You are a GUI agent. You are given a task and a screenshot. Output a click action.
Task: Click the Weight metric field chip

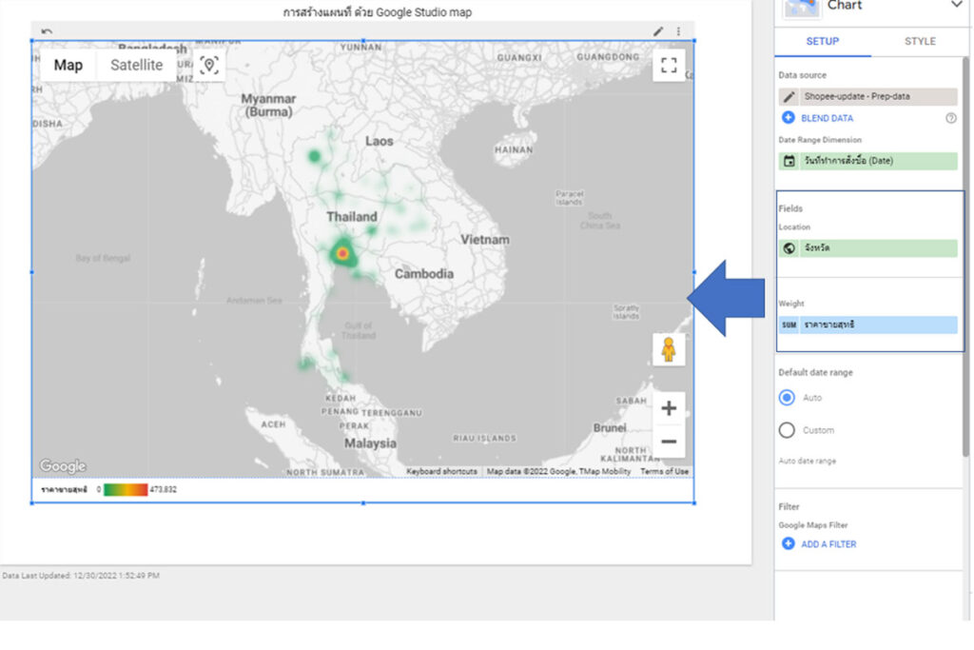point(867,325)
